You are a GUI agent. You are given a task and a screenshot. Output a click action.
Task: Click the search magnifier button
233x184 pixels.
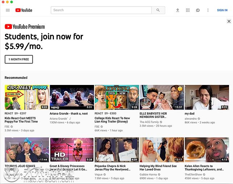[158, 10]
